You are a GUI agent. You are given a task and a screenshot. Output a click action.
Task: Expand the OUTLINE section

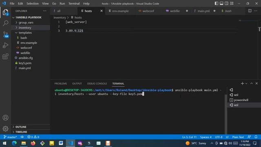(21, 127)
